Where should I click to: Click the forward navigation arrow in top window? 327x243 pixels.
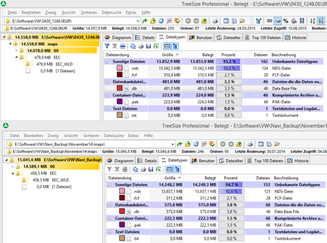196,21
